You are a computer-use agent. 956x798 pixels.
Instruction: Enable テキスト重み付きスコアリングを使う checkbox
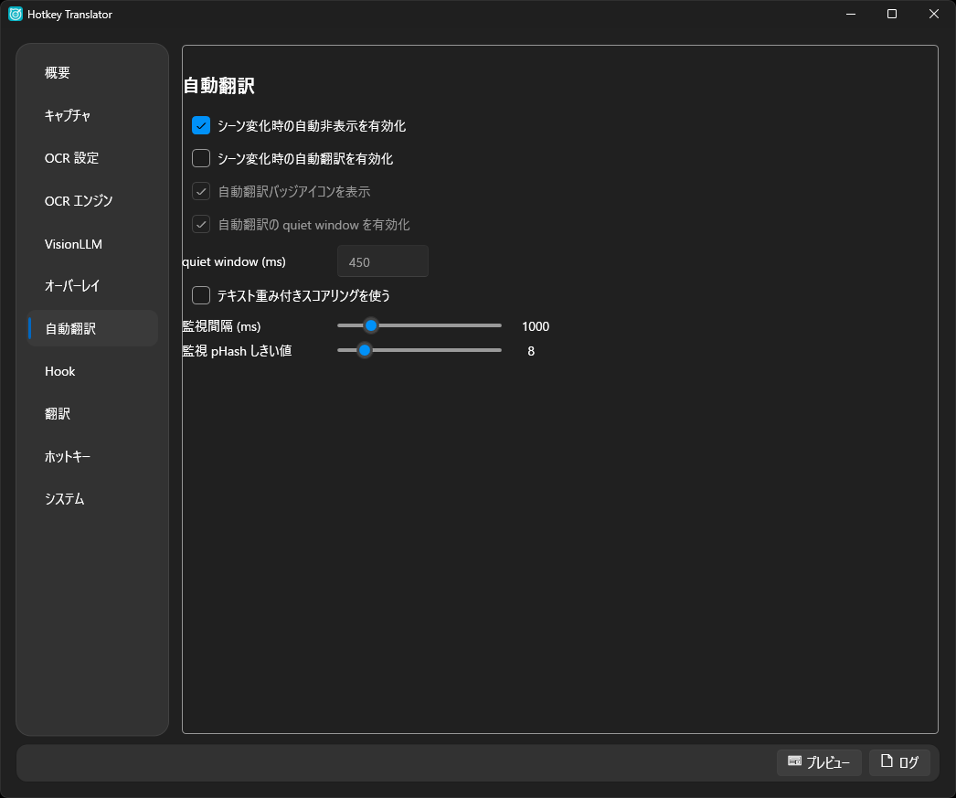(201, 295)
